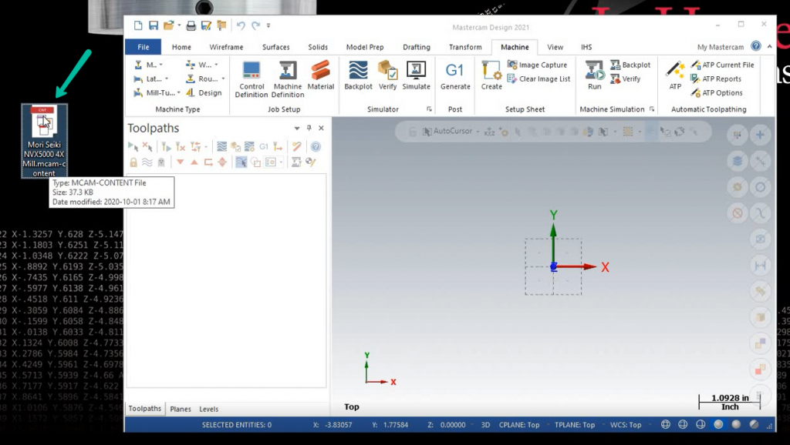
Task: Open the Material setup
Action: click(x=320, y=75)
